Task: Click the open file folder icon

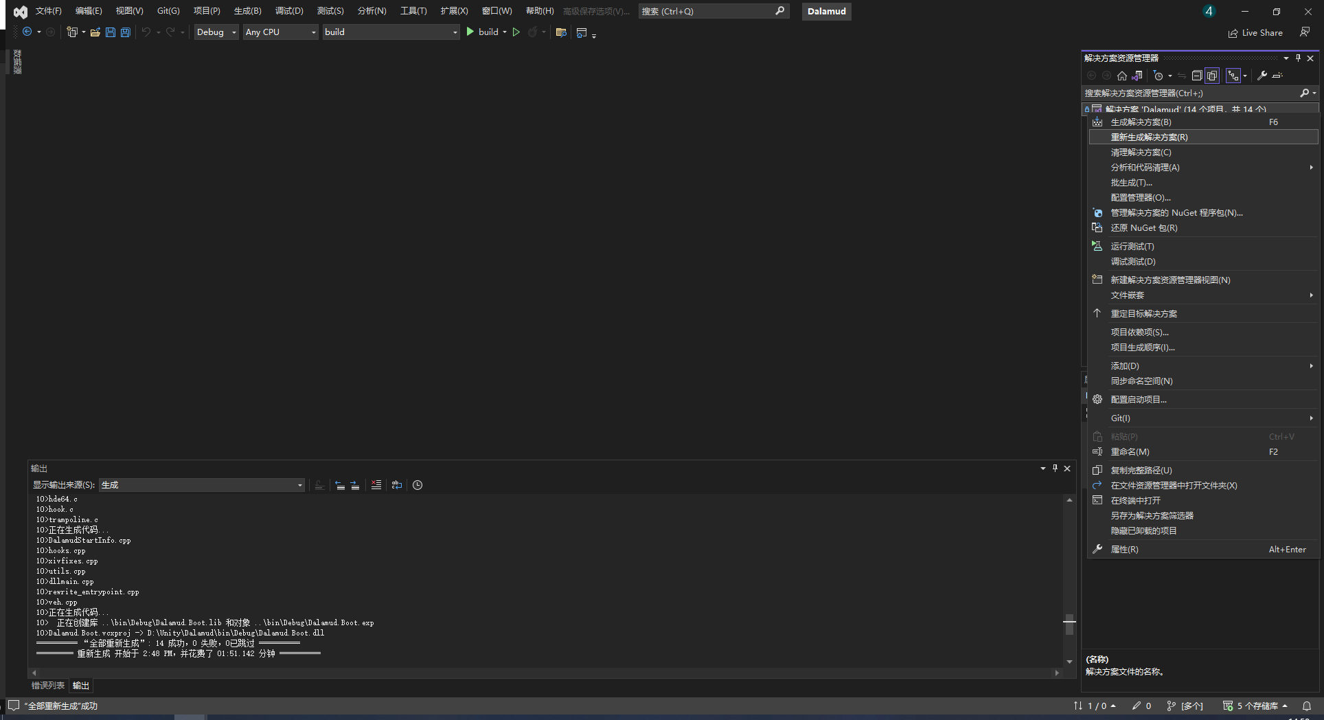Action: [x=95, y=32]
